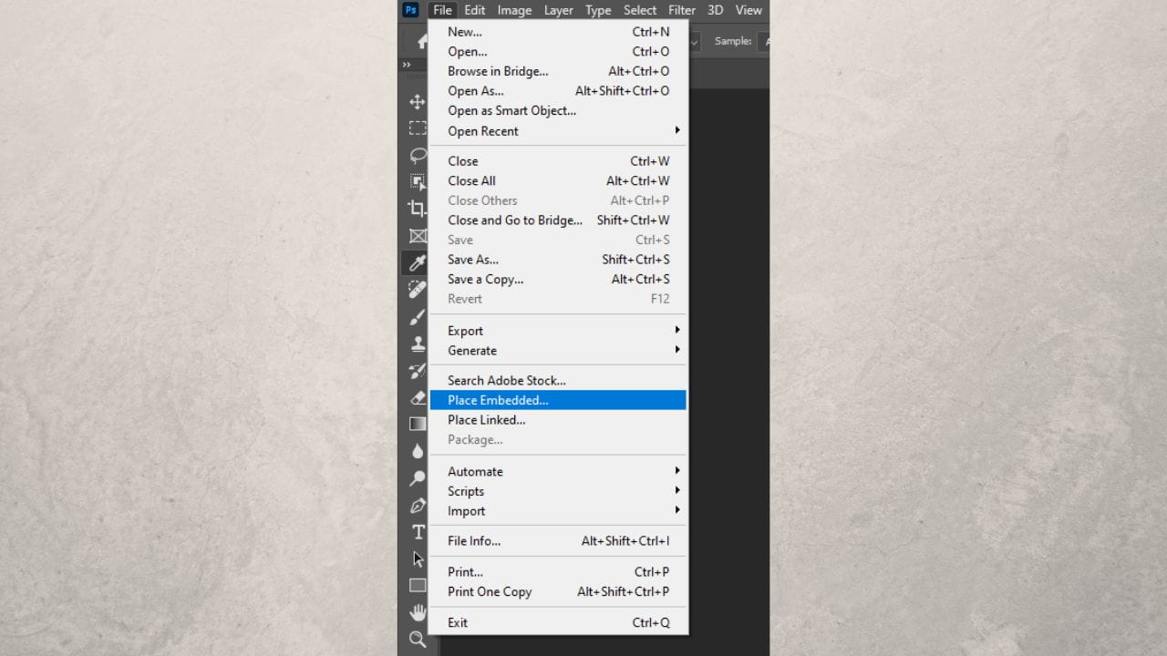
Task: Choose Close and Go to Bridge
Action: 558,220
